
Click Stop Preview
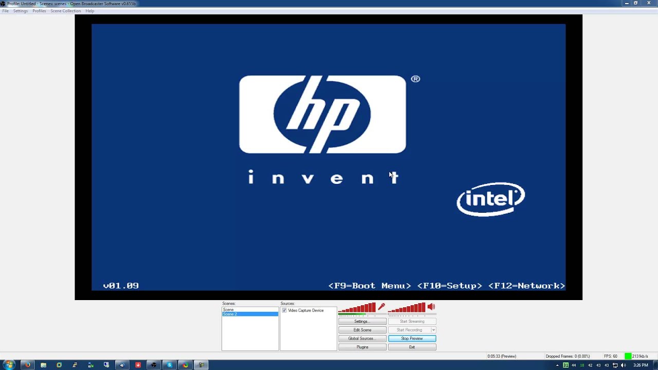click(x=412, y=338)
